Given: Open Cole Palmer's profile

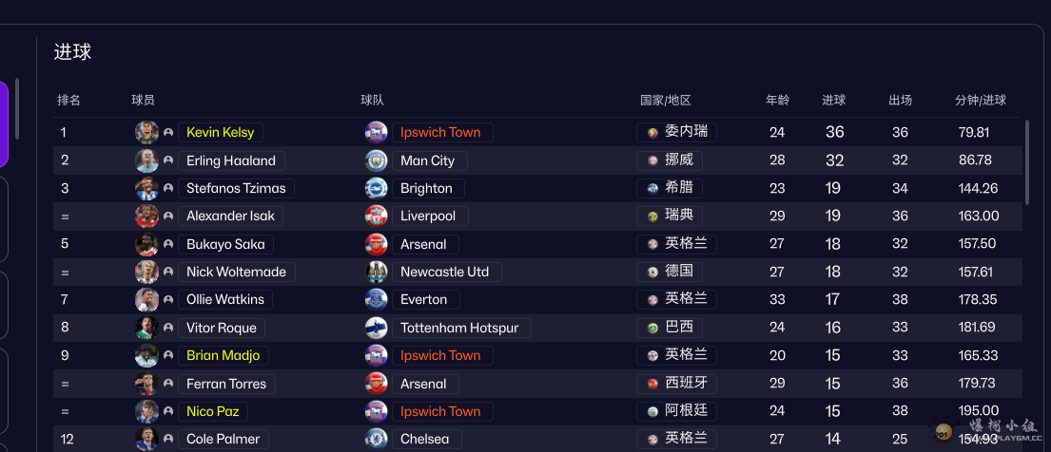Looking at the screenshot, I should click(x=224, y=440).
